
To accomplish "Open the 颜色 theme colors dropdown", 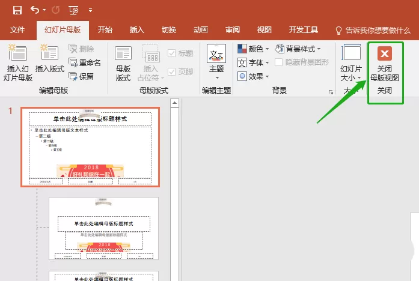I will (253, 49).
